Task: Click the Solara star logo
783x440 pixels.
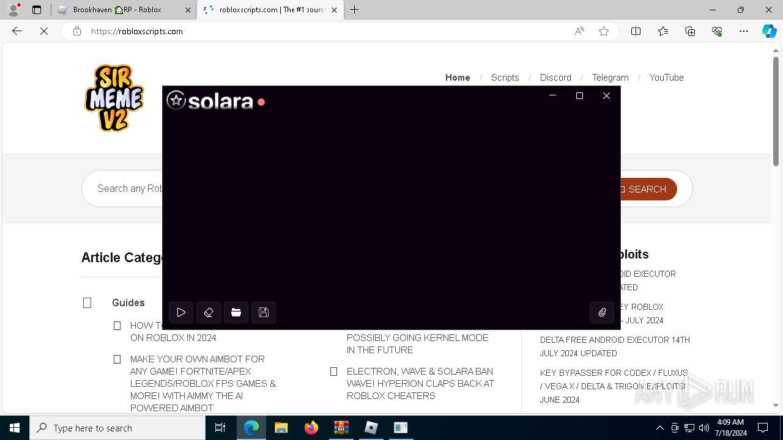Action: [176, 100]
